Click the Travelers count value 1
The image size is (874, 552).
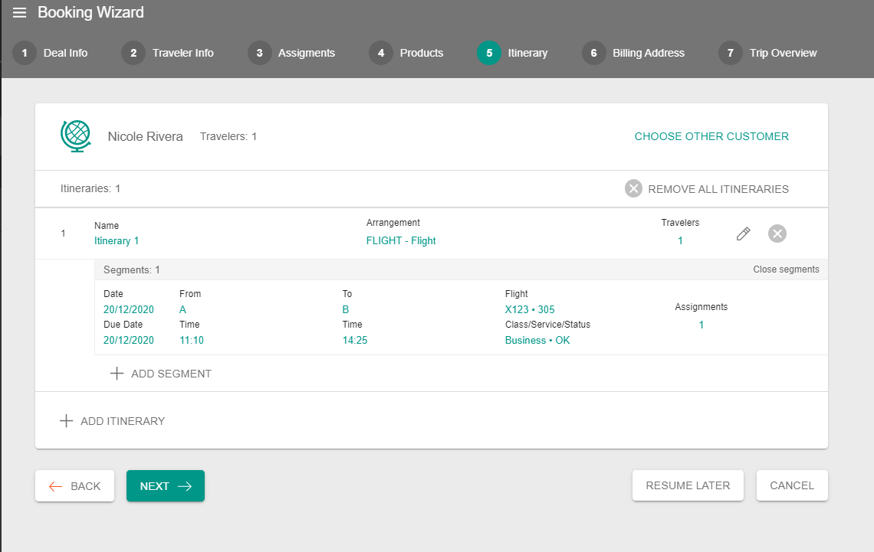(x=680, y=241)
